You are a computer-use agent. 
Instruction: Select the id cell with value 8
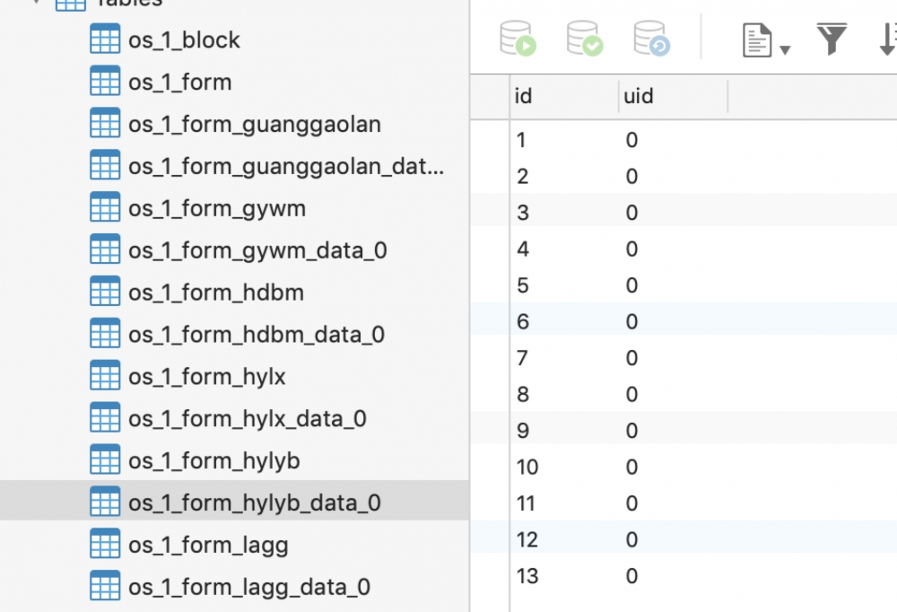coord(564,395)
